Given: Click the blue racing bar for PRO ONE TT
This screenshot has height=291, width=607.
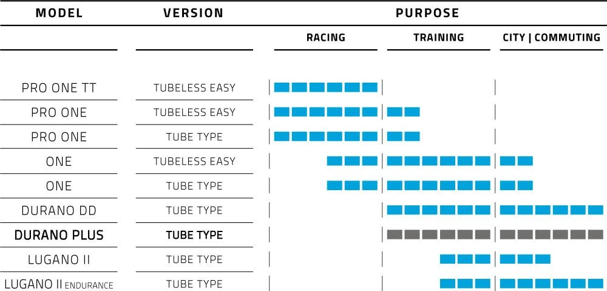Looking at the screenshot, I should point(325,87).
